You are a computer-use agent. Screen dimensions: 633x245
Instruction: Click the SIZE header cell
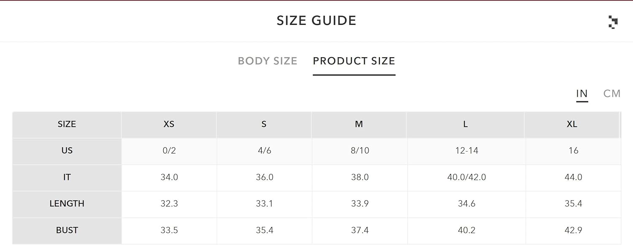[x=67, y=124]
